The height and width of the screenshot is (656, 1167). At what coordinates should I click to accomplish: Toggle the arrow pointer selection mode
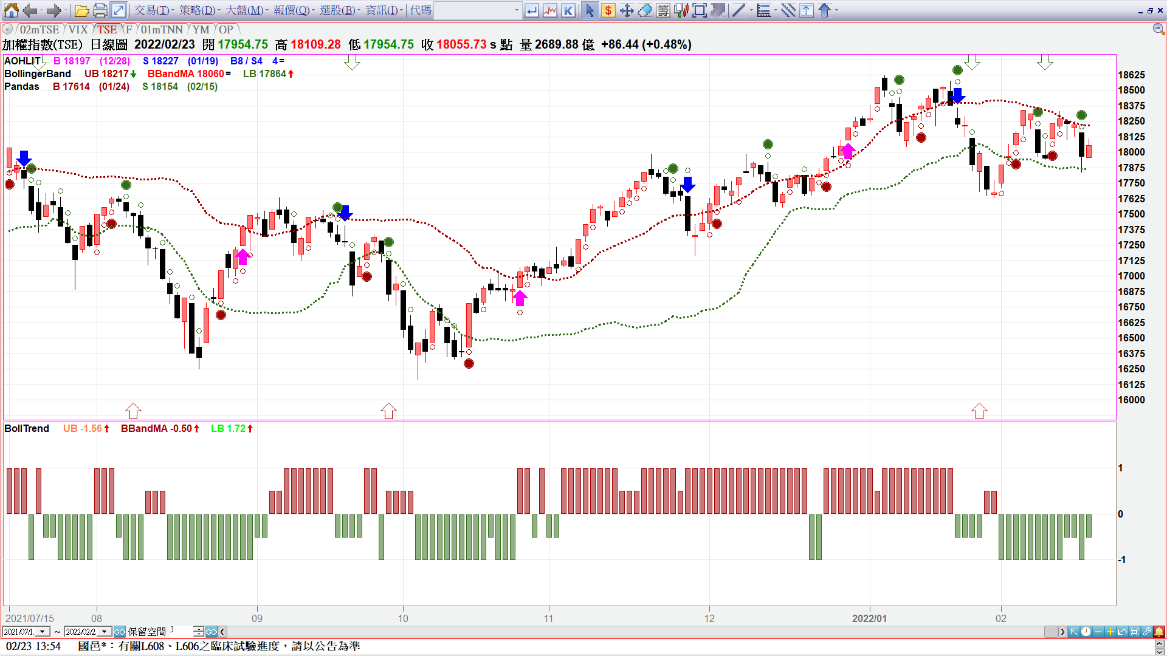pos(589,10)
